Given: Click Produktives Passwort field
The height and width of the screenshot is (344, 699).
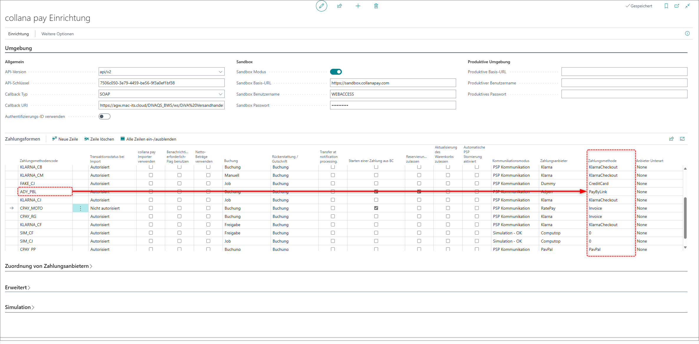Looking at the screenshot, I should point(624,94).
